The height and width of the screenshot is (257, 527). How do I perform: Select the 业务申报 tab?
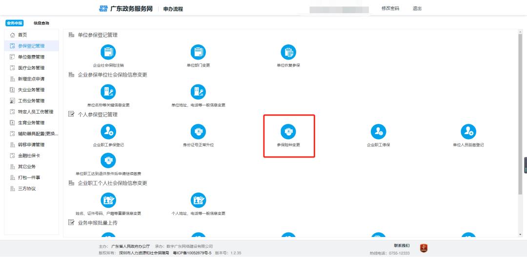coord(14,23)
